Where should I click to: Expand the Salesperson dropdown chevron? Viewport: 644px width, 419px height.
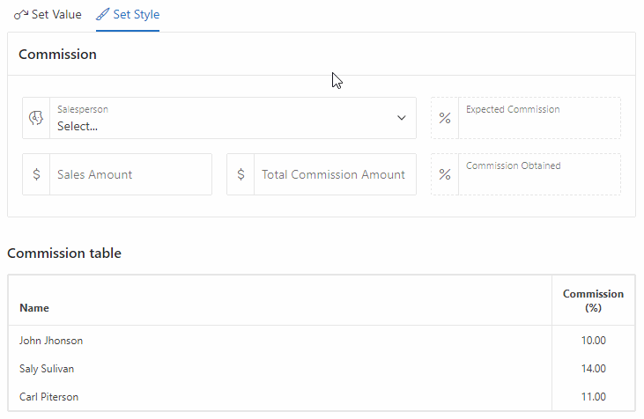402,118
